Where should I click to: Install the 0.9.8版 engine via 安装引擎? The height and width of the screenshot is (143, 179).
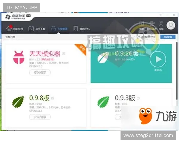point(40,117)
